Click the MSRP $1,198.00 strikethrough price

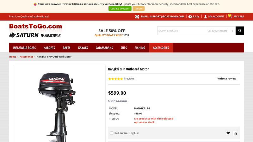click(122, 101)
